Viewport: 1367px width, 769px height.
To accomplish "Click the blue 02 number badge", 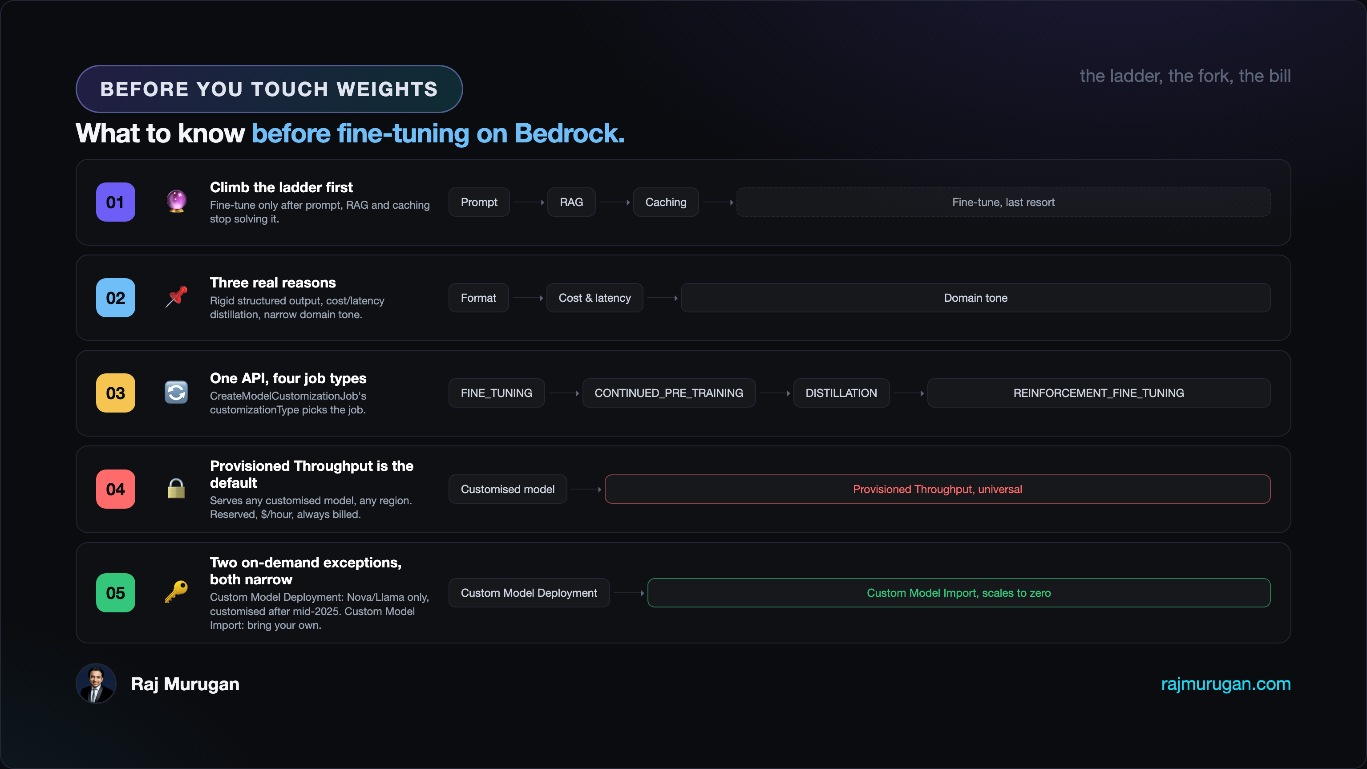I will point(116,298).
